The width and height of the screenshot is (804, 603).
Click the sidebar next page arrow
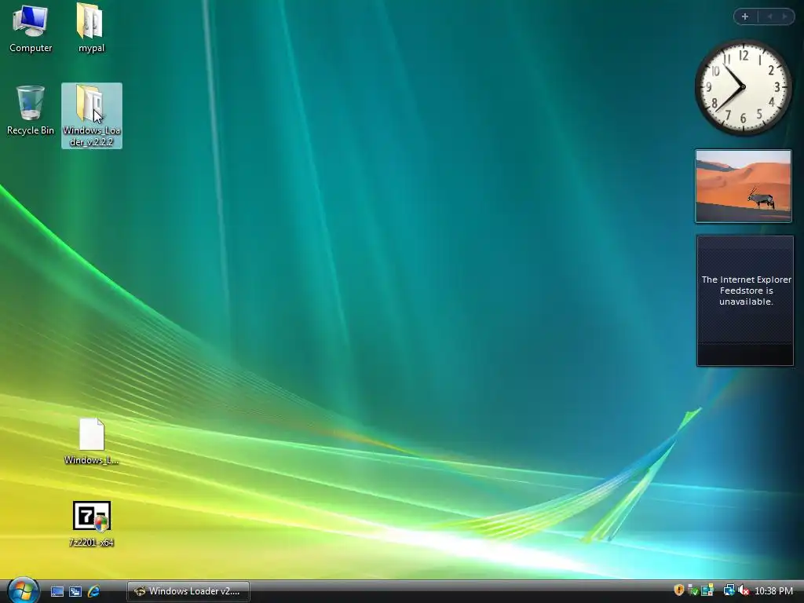[x=784, y=16]
